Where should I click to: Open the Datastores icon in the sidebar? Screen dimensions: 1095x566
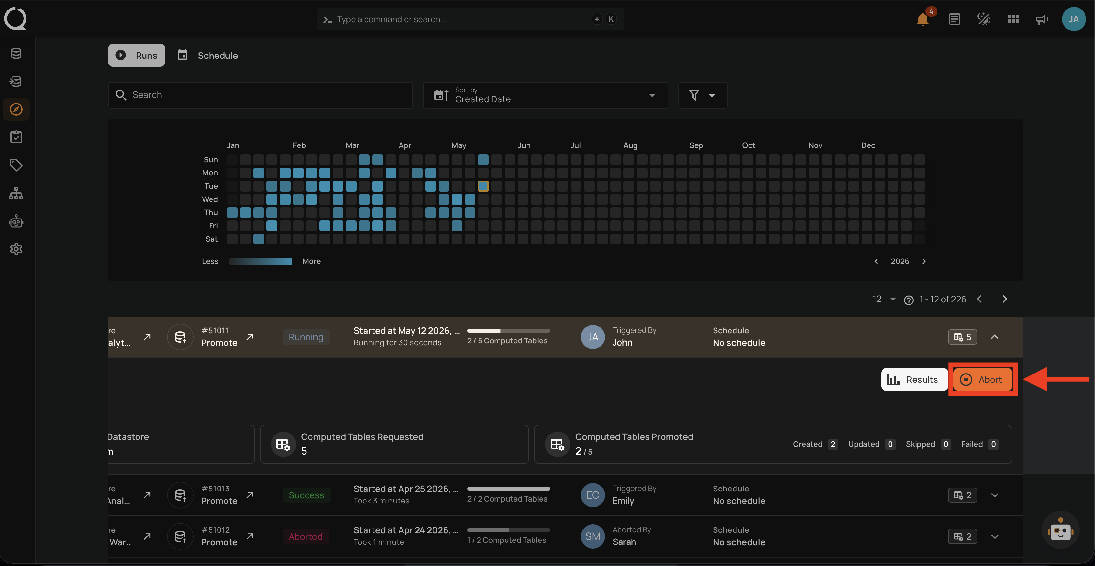pyautogui.click(x=16, y=54)
